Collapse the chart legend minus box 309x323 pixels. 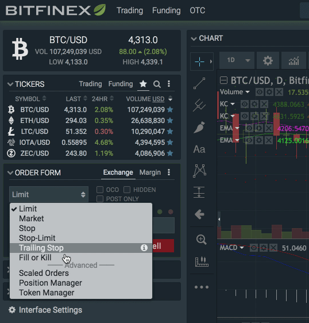[223, 80]
